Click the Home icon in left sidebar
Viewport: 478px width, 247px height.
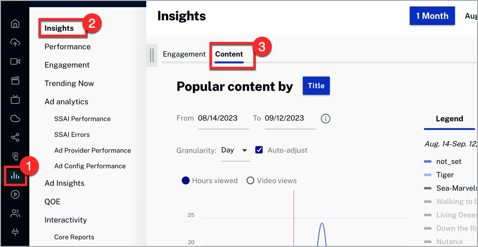(15, 24)
